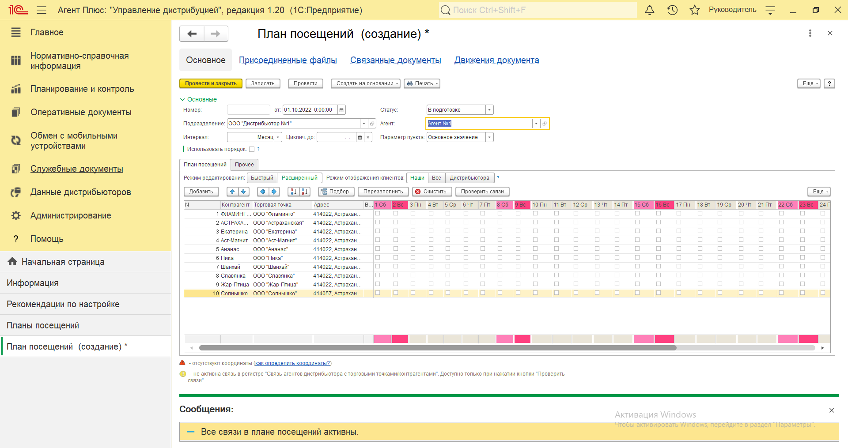This screenshot has height=448, width=848.
Task: Switch to Движения документа tab
Action: point(497,60)
